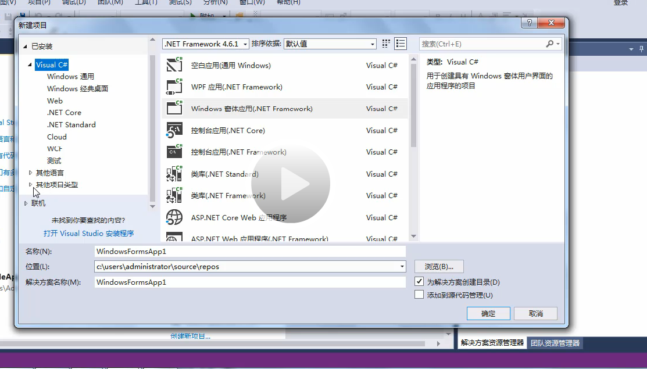Viewport: 647px width, 369px height.
Task: Select the class library (.NET Framework) icon
Action: (x=174, y=195)
